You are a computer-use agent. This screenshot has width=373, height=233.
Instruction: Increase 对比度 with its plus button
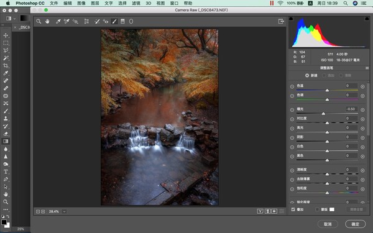point(362,119)
